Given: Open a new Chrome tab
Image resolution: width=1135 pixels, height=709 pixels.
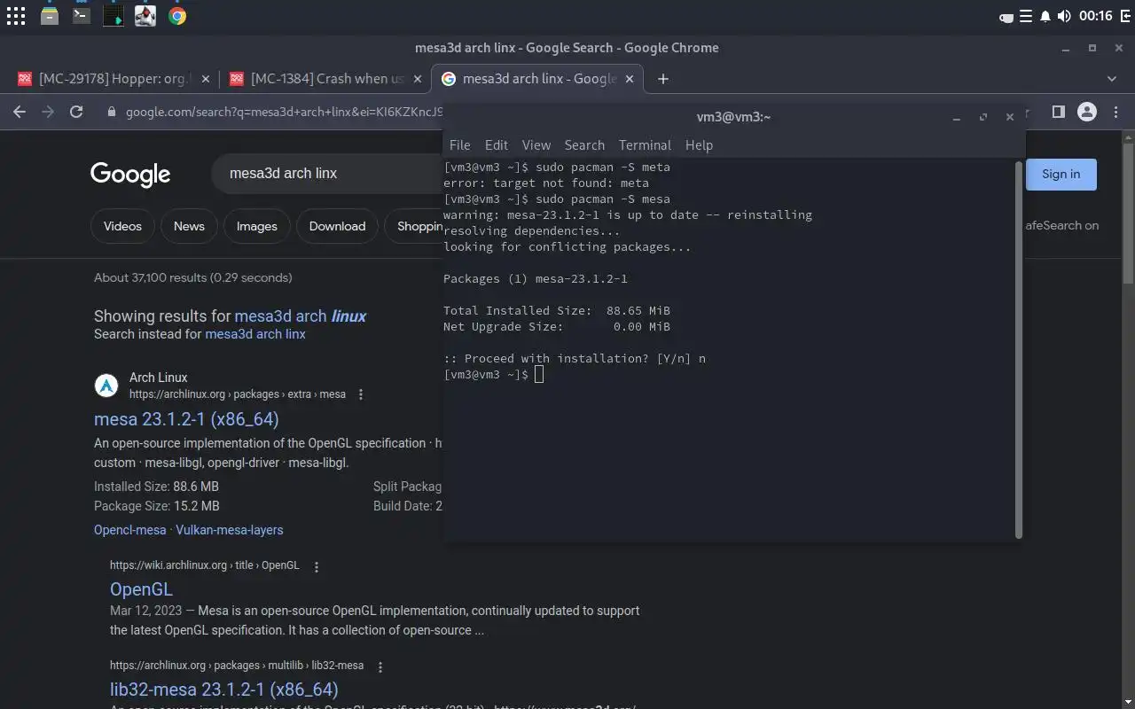Looking at the screenshot, I should [662, 79].
